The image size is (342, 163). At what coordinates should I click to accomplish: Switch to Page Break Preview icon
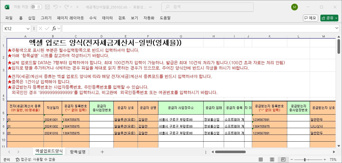point(283,159)
